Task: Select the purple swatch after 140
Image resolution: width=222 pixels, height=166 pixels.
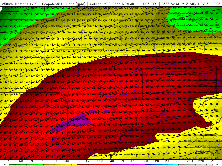Action: pos(114,164)
